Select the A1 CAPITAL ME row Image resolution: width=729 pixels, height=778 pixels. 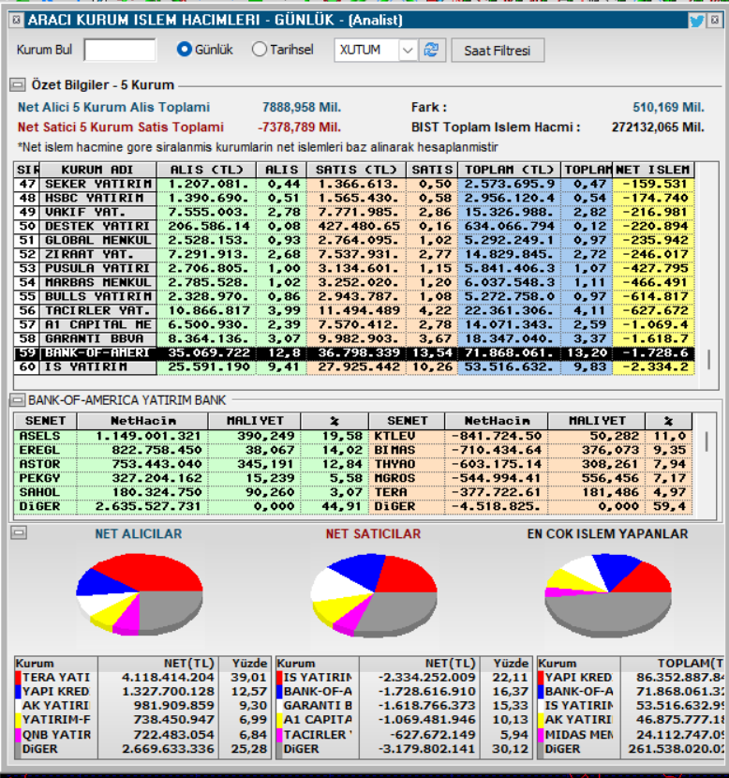tap(354, 324)
